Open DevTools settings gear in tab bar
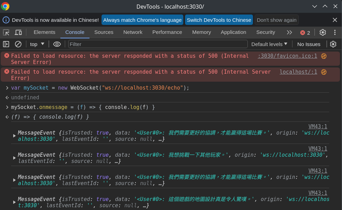342x210 pixels. tap(323, 33)
